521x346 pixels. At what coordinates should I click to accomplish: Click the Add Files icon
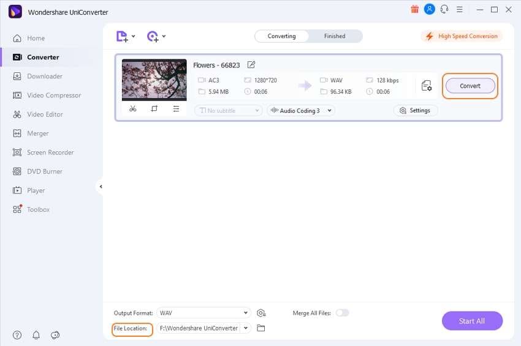[122, 36]
